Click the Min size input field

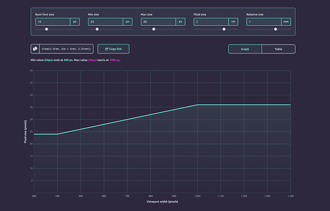tap(106, 22)
